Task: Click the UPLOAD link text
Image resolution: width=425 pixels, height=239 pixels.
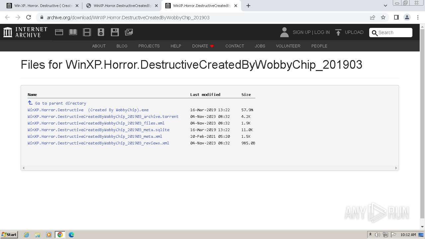Action: click(354, 32)
